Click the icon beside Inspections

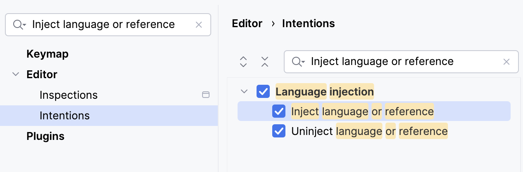[205, 95]
